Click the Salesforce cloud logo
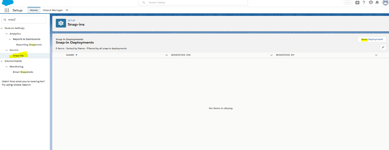Viewport: 389px width, 150px height. click(x=8, y=3)
